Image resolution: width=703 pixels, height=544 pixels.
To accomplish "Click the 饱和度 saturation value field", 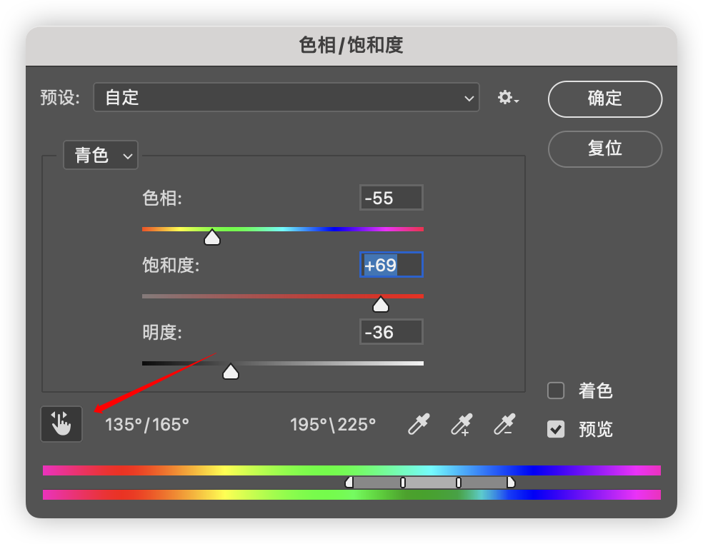I will pos(391,265).
